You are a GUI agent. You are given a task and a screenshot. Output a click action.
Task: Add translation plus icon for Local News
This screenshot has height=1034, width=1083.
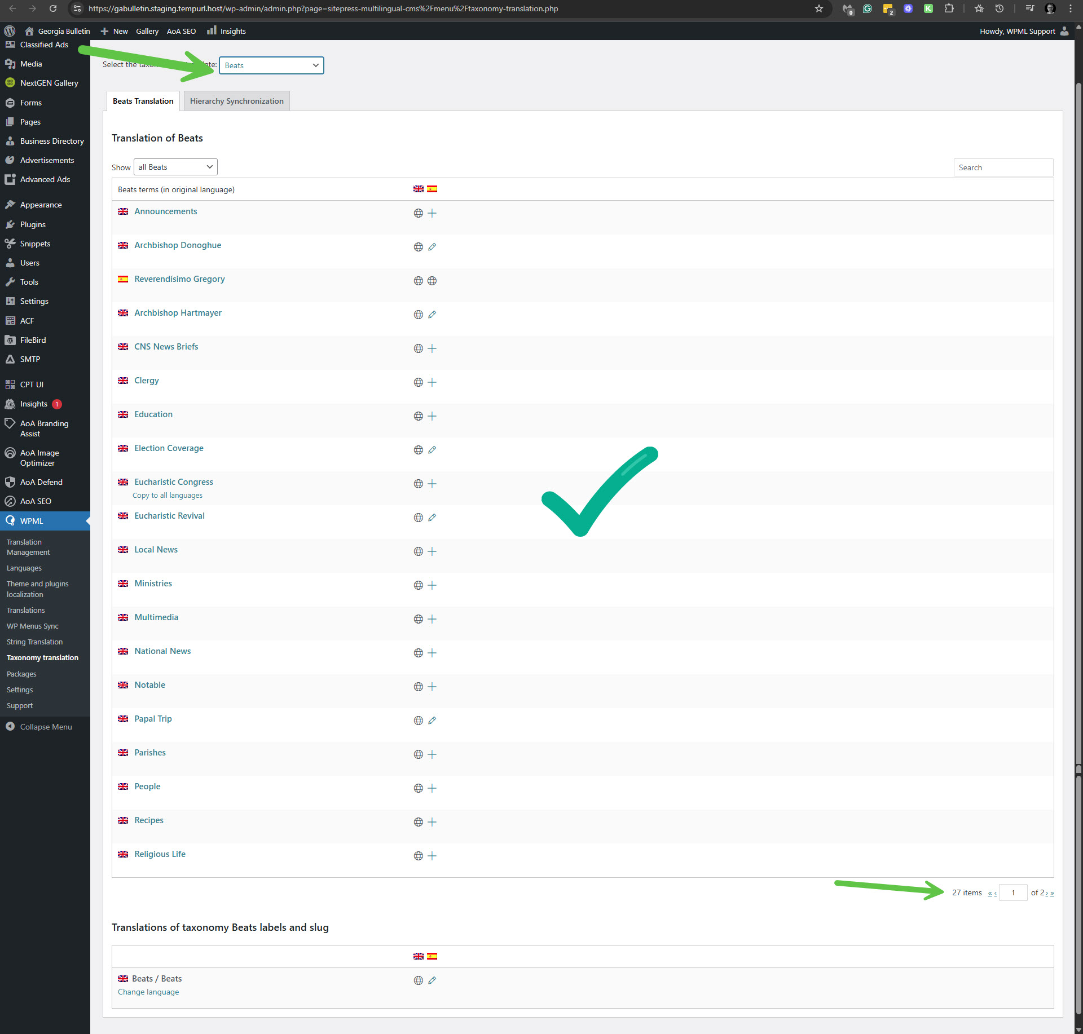(432, 551)
